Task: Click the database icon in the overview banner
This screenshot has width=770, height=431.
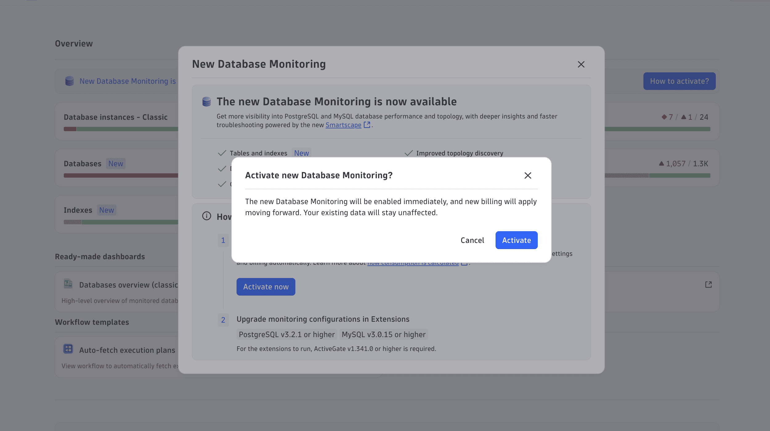Action: pos(70,81)
